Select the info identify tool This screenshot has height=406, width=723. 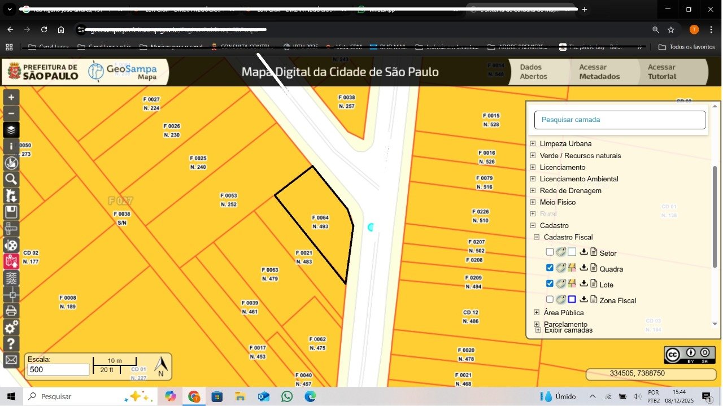pos(11,146)
